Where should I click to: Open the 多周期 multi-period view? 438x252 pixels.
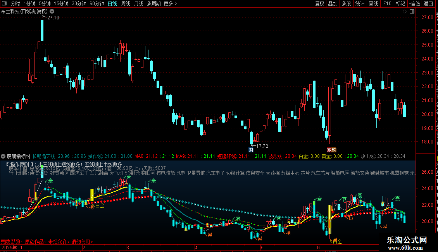click(153, 3)
